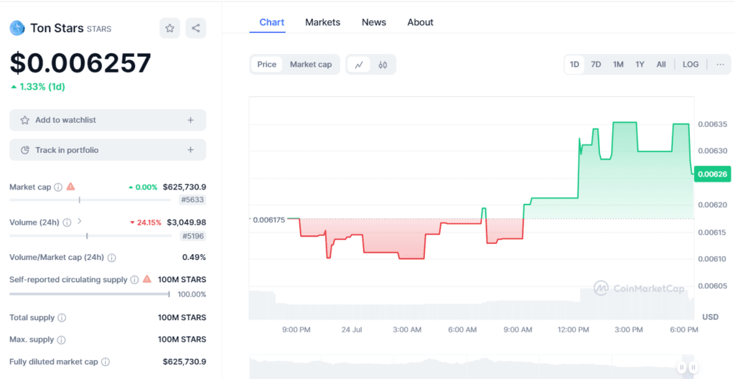Click the #5633 market cap rank badge
735x379 pixels.
(x=192, y=200)
